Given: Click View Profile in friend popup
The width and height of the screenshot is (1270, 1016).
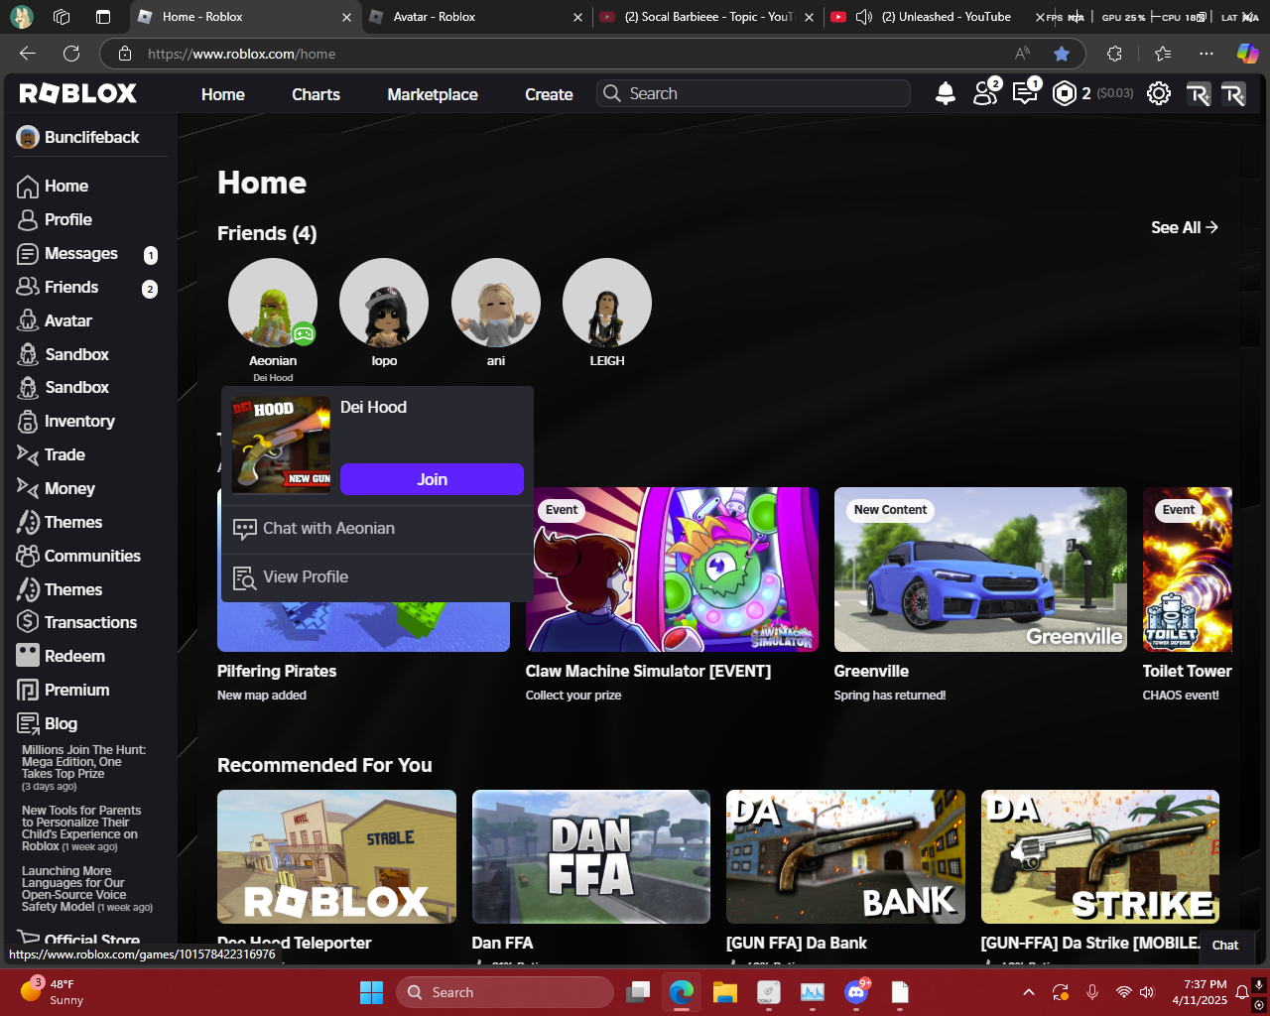Looking at the screenshot, I should (x=377, y=577).
